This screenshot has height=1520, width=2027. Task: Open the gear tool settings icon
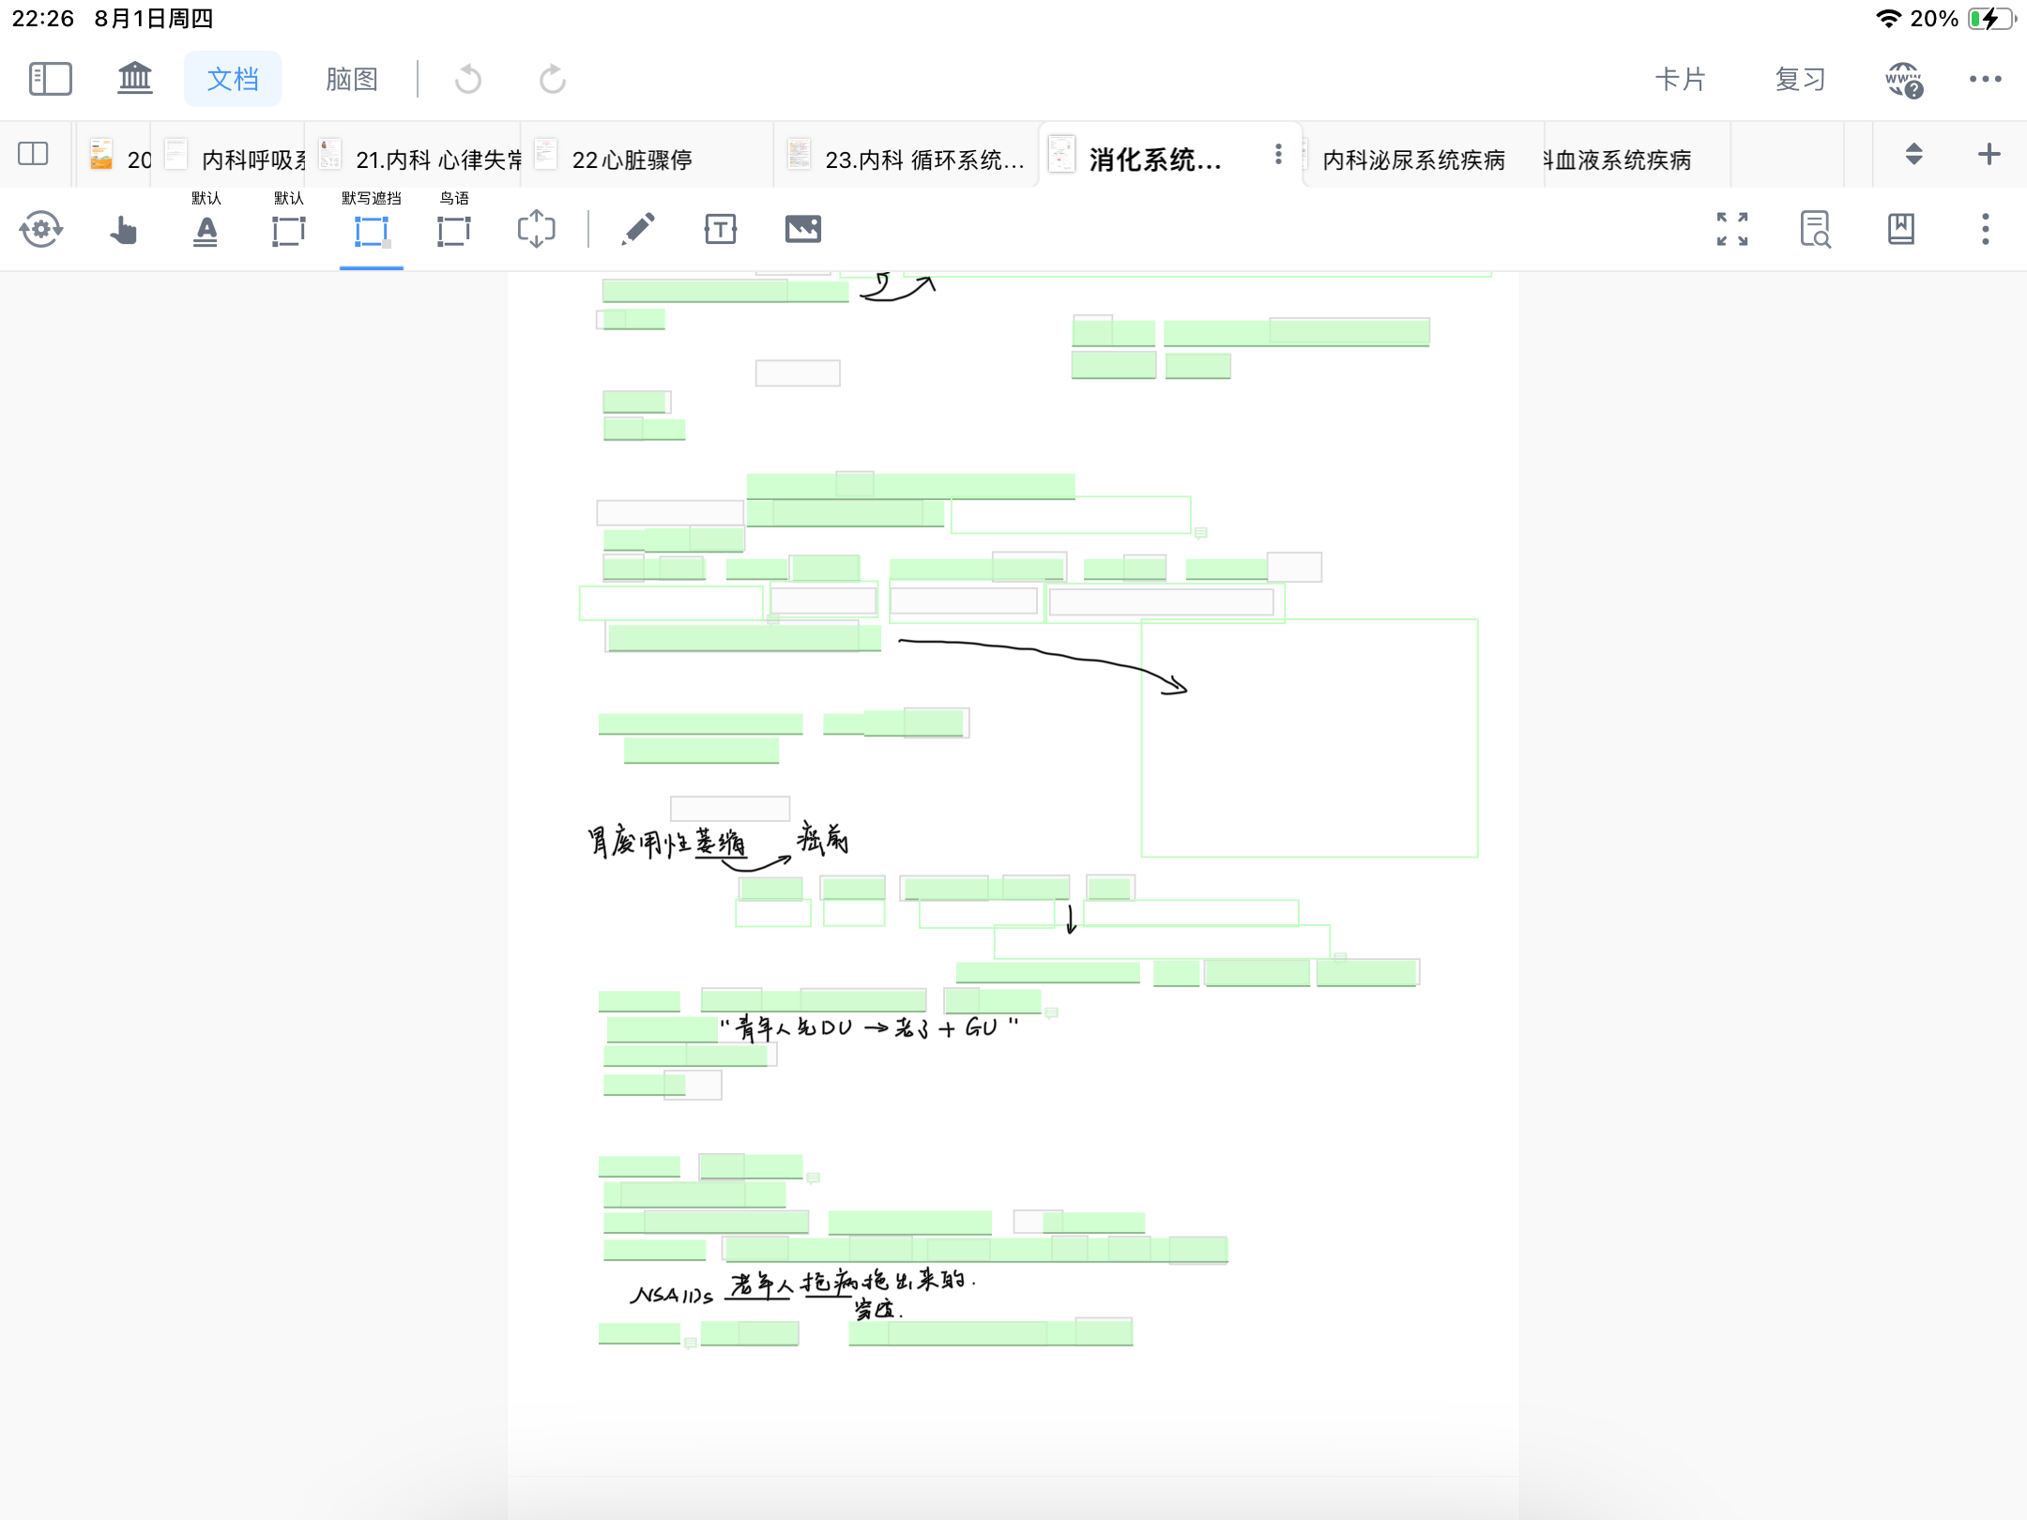click(x=41, y=229)
